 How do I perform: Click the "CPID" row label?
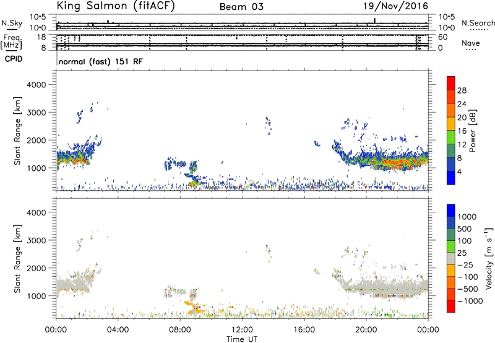click(x=14, y=59)
